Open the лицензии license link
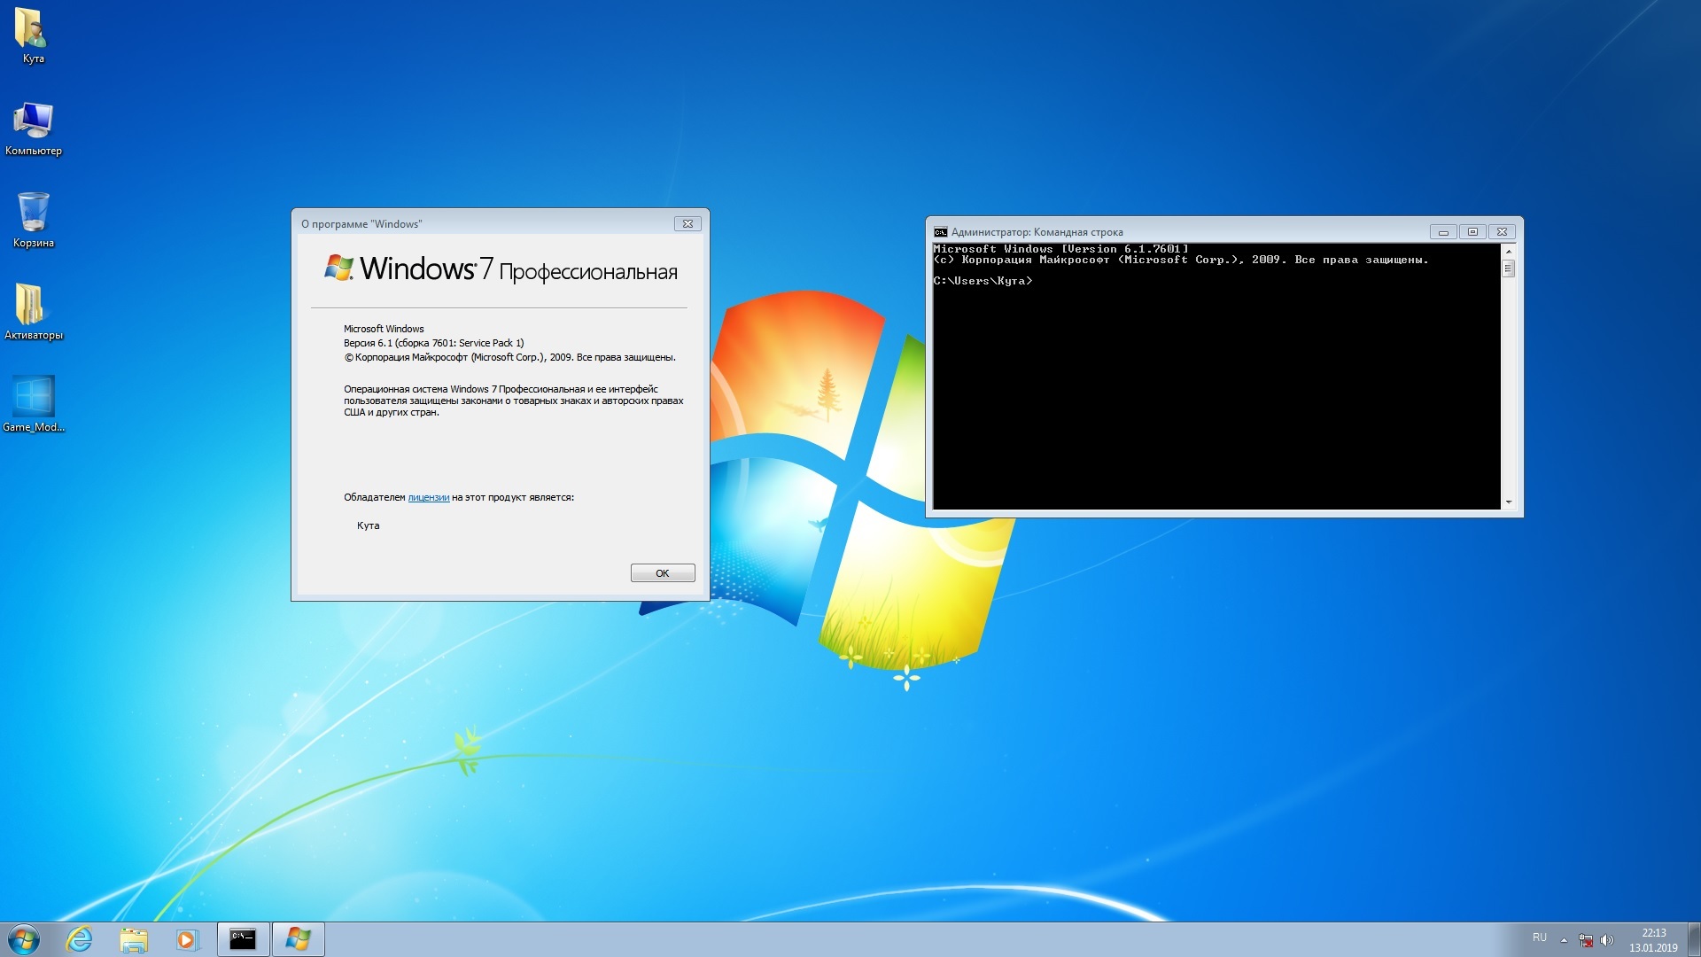 pos(428,498)
